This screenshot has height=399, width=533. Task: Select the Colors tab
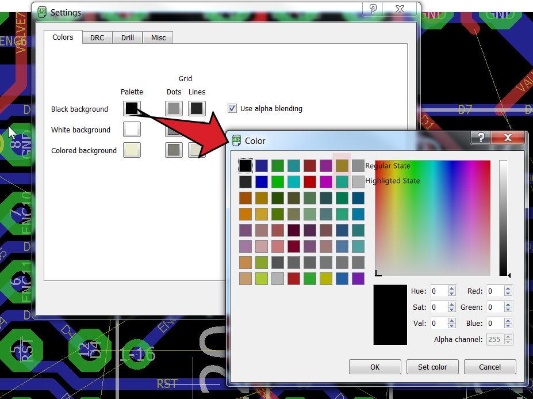(63, 37)
